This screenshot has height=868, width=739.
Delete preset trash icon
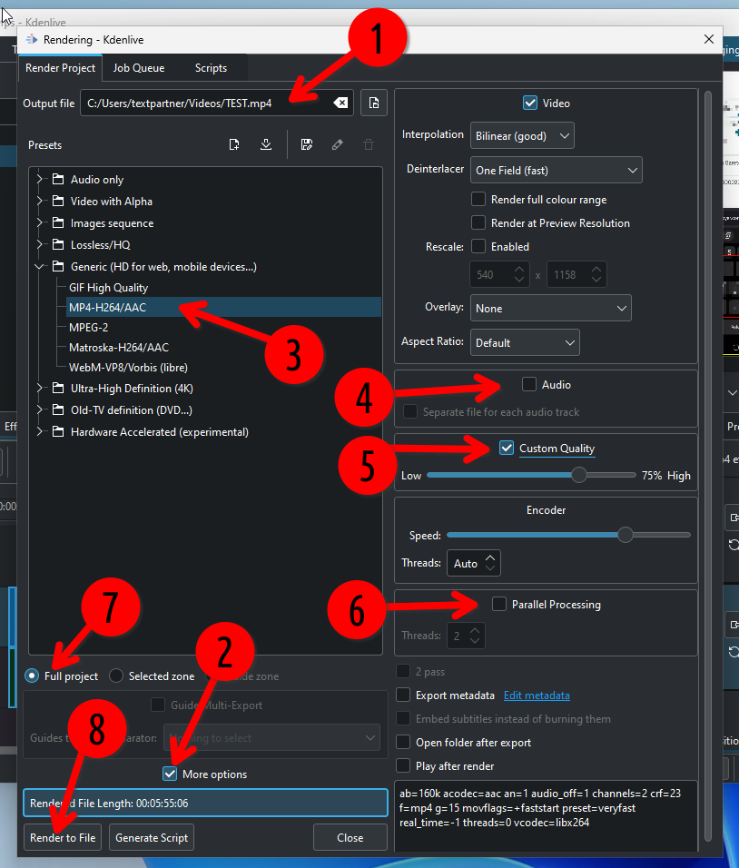pos(368,145)
